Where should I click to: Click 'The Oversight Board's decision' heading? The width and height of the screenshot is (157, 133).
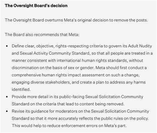[x=36, y=6]
